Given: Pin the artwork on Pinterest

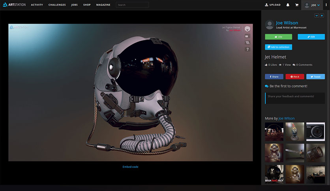Looking at the screenshot, I should pos(295,77).
